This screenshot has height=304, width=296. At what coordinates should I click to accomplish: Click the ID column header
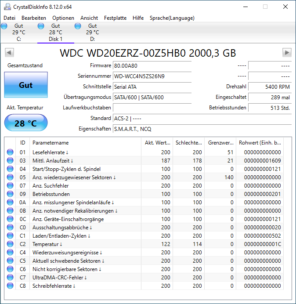pyautogui.click(x=22, y=143)
